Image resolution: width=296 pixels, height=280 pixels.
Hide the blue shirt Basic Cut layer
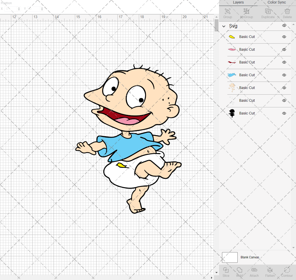click(284, 75)
